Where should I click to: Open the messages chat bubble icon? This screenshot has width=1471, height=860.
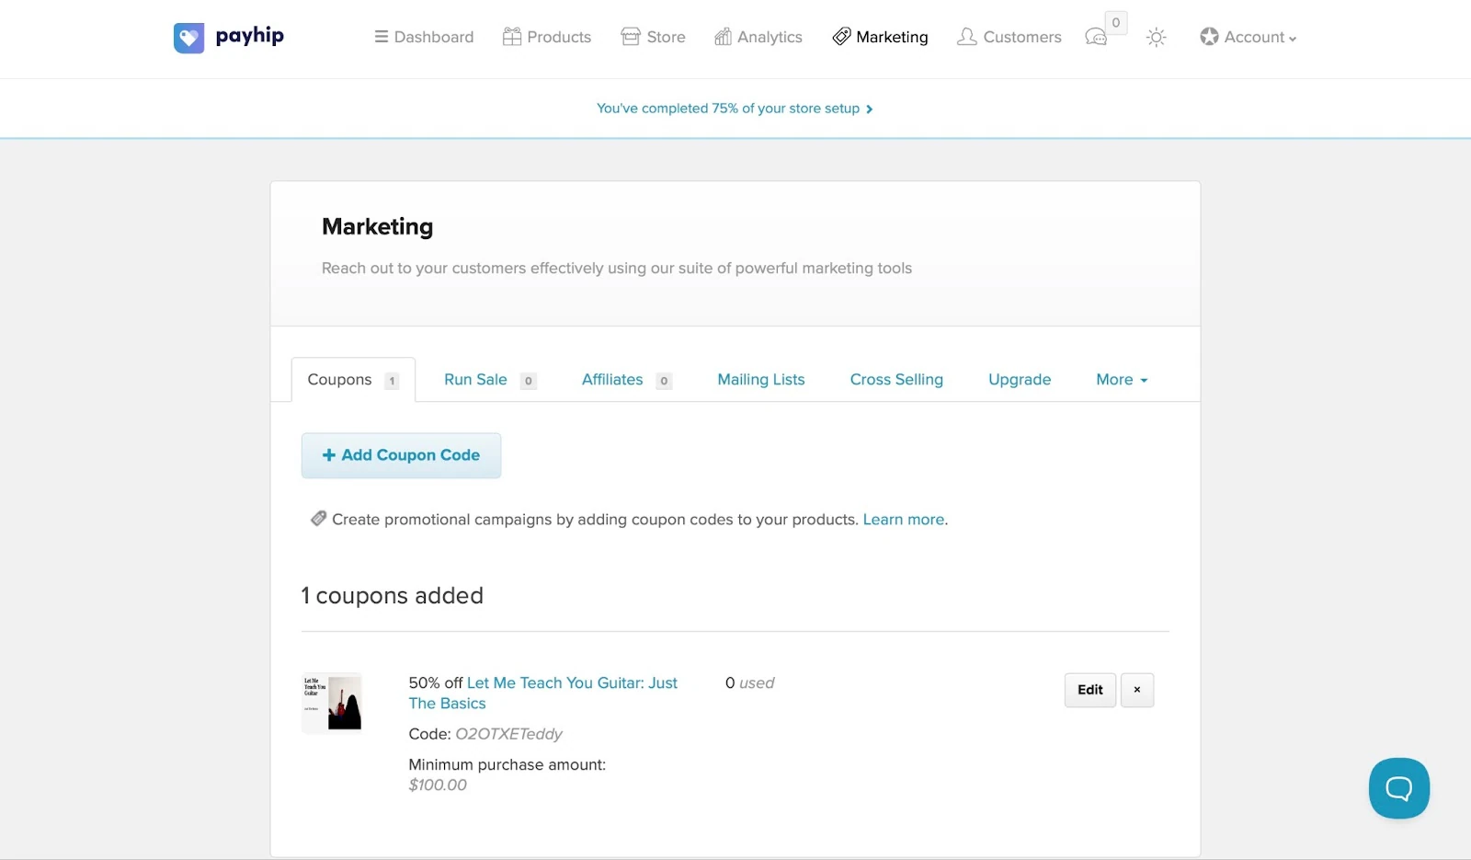click(x=1096, y=37)
